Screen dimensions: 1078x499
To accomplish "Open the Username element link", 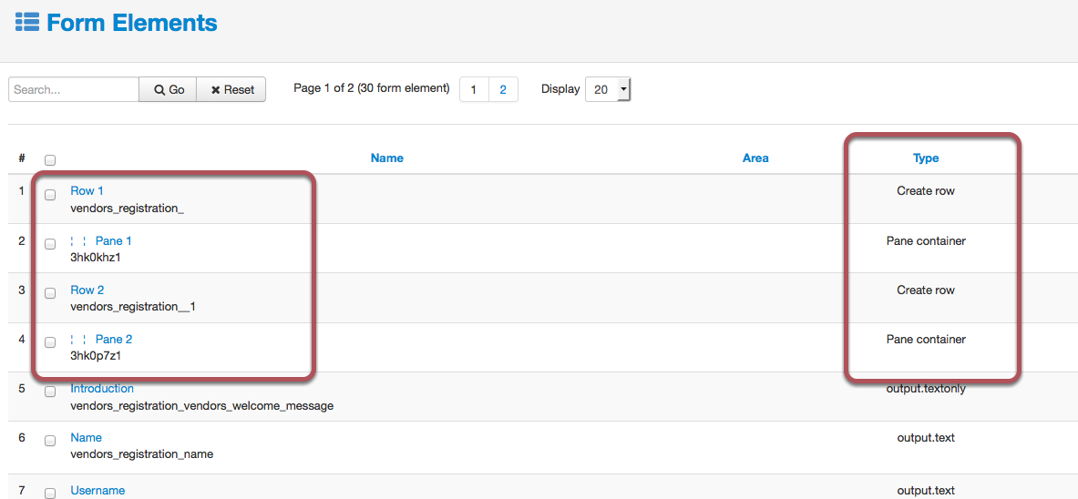I will click(98, 490).
